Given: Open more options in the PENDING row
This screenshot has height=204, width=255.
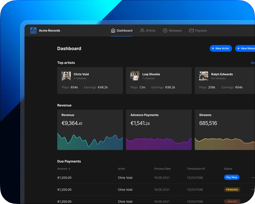Looking at the screenshot, I should (x=253, y=190).
